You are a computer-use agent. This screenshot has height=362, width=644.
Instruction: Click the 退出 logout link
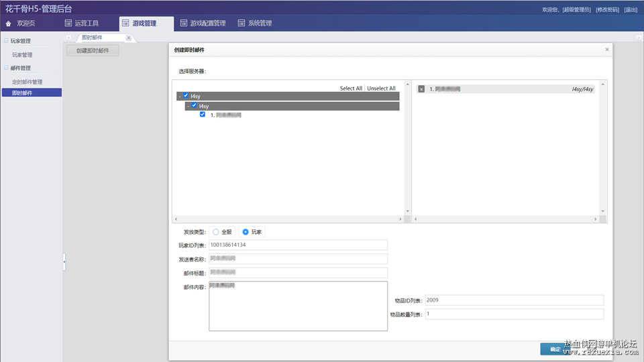631,9
